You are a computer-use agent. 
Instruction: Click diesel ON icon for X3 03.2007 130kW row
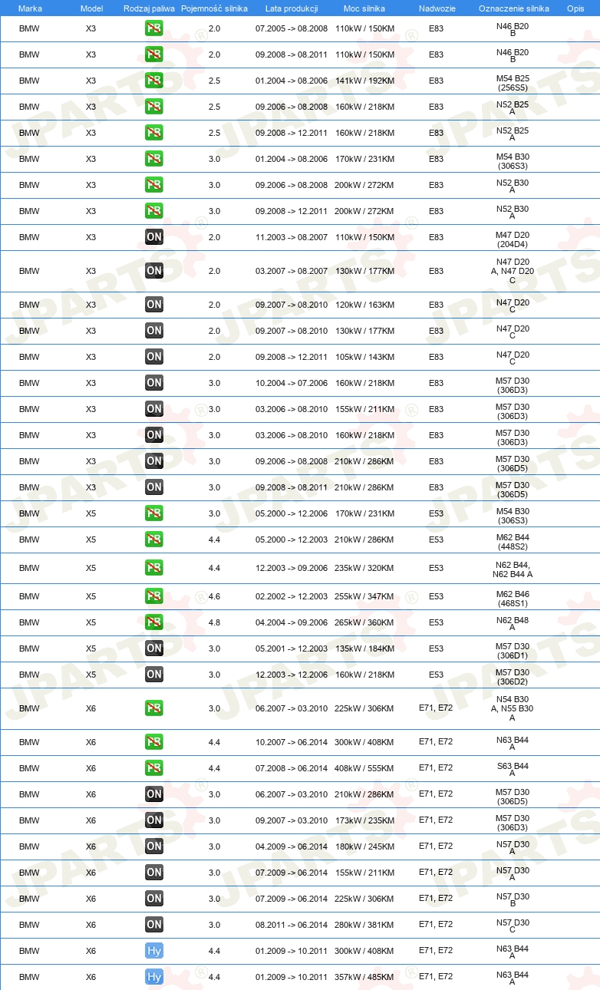[x=154, y=271]
